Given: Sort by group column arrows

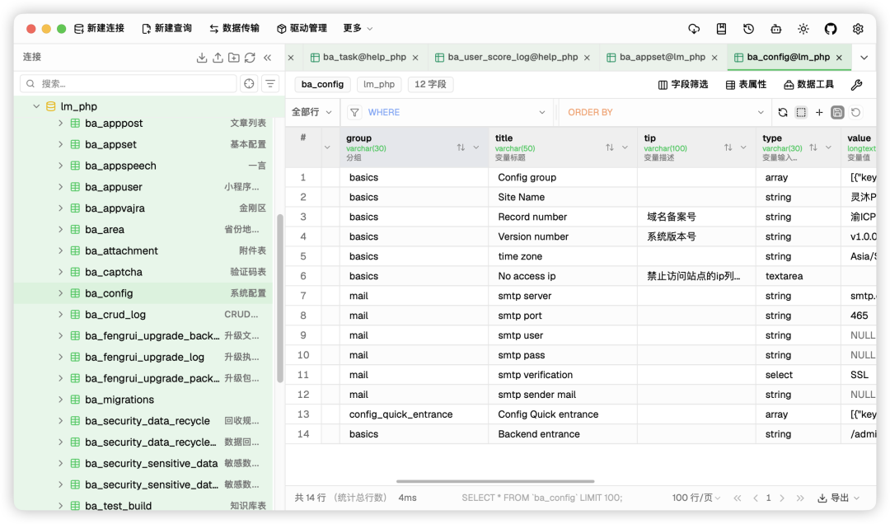Looking at the screenshot, I should click(x=461, y=147).
